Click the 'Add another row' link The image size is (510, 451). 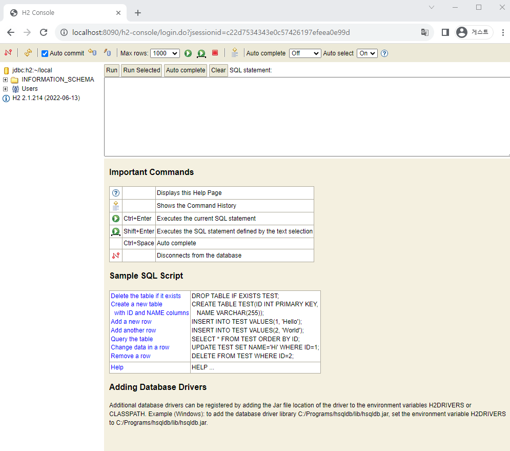click(133, 330)
